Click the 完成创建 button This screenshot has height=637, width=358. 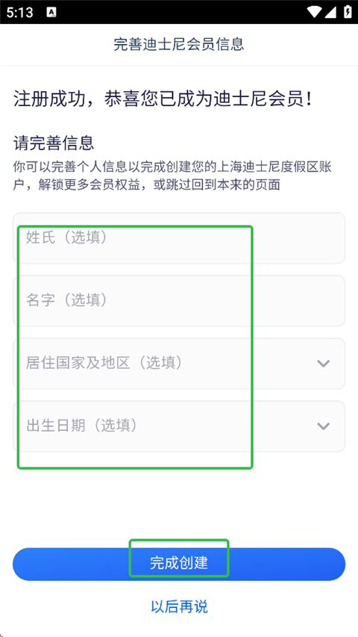pyautogui.click(x=179, y=564)
